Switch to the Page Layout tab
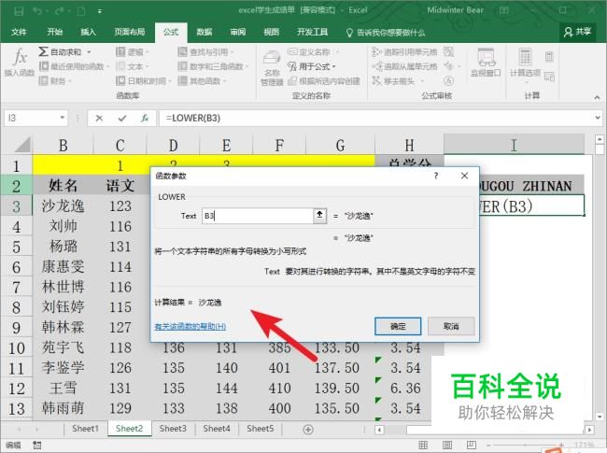Image resolution: width=607 pixels, height=453 pixels. [x=129, y=32]
